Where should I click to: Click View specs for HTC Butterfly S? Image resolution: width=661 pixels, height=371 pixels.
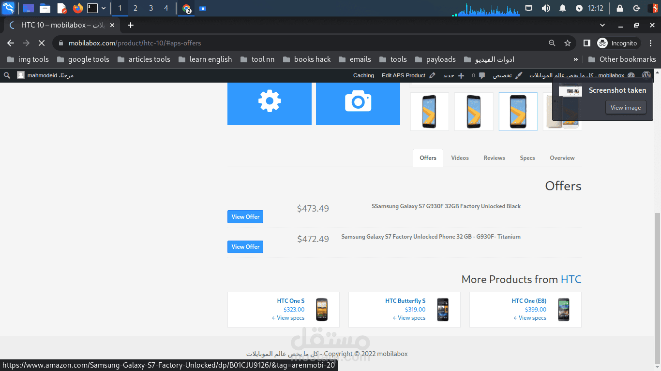coord(409,318)
